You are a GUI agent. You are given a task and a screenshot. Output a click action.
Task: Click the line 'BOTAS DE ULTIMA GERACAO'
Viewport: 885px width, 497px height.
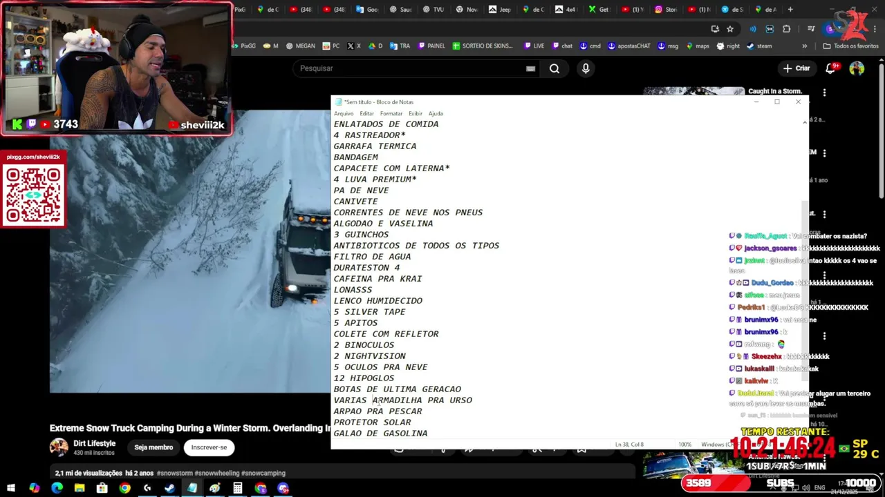(x=397, y=389)
